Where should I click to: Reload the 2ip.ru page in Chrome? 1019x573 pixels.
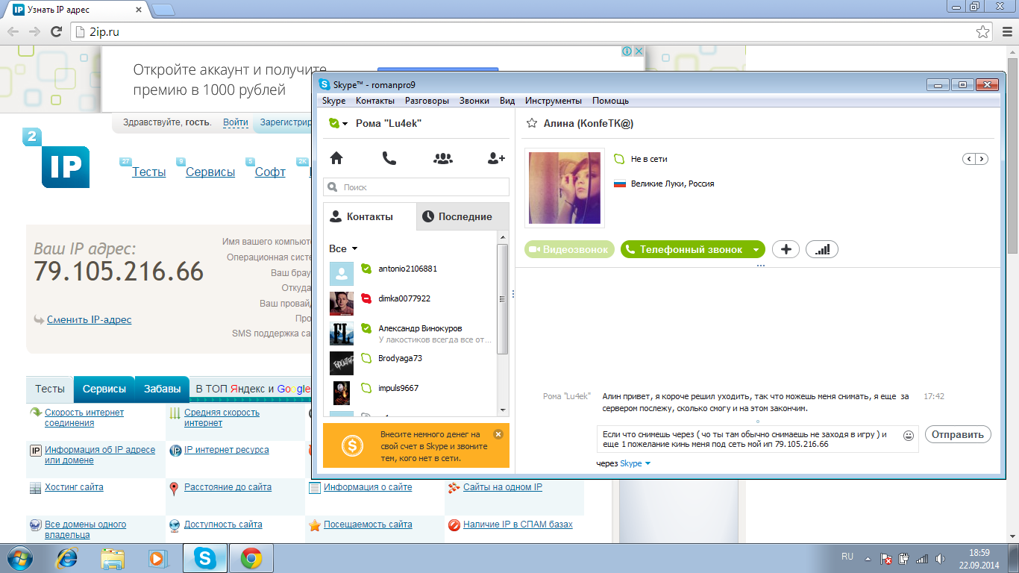(56, 31)
